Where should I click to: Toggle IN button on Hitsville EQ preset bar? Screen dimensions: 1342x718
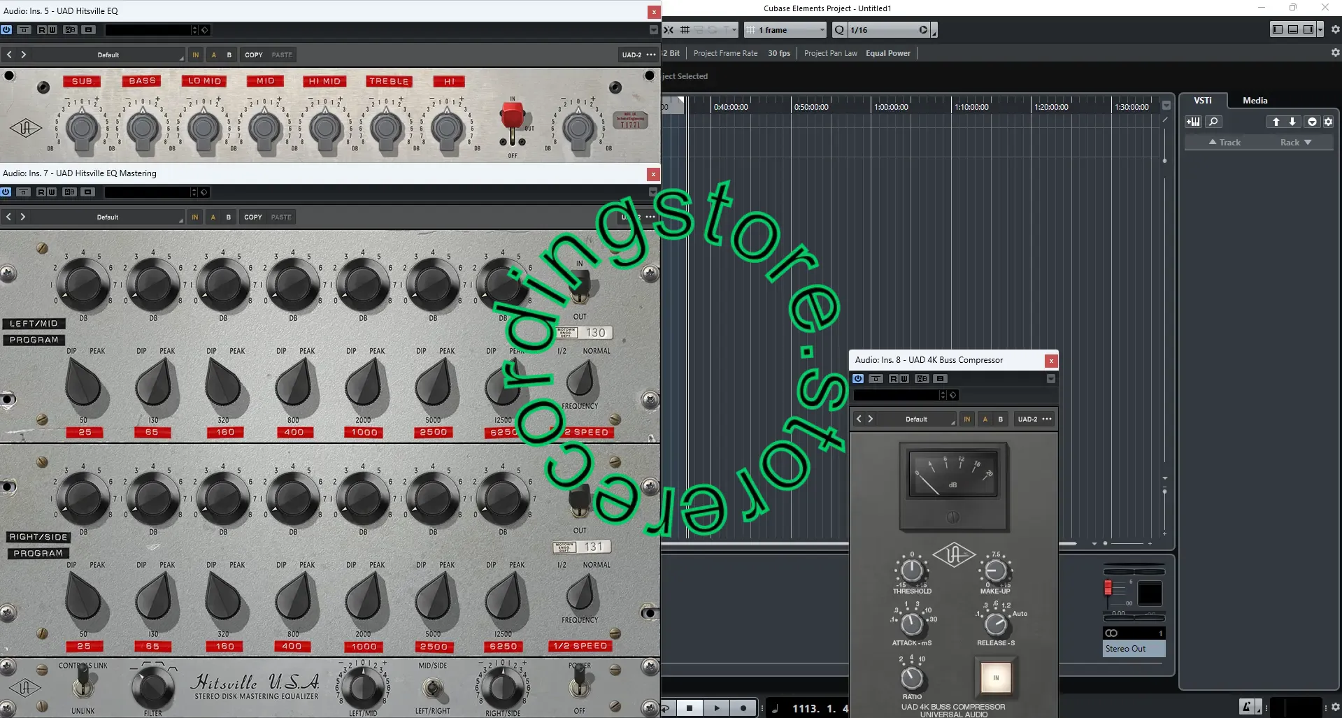(x=196, y=55)
